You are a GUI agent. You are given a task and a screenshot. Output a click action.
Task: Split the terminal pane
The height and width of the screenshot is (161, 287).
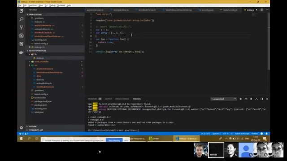(x=246, y=99)
